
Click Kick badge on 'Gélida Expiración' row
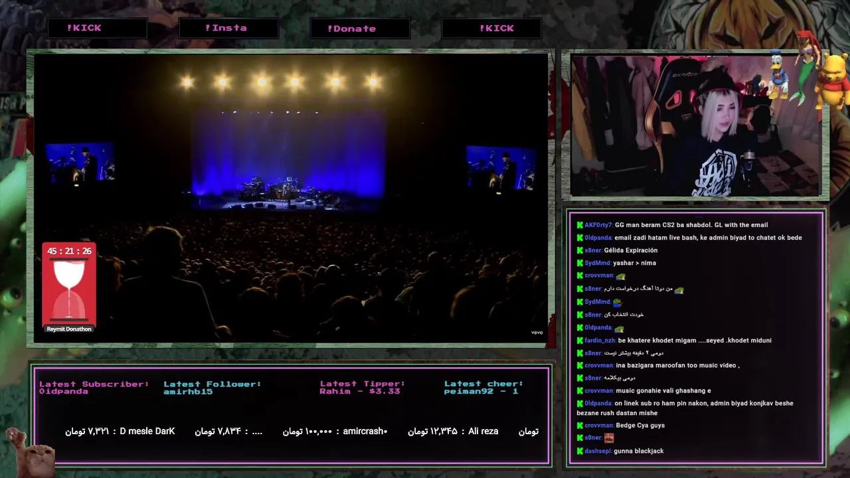point(580,251)
